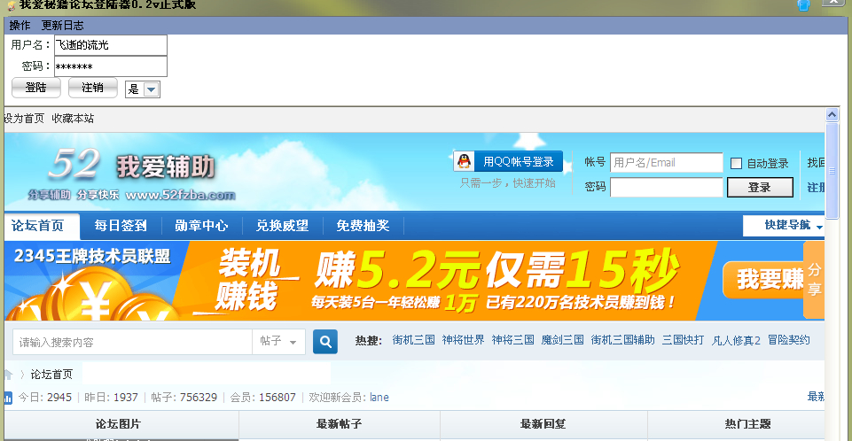This screenshot has height=441, width=852.
Task: Click the 帖子: 756329 statistic text
Action: (x=184, y=397)
